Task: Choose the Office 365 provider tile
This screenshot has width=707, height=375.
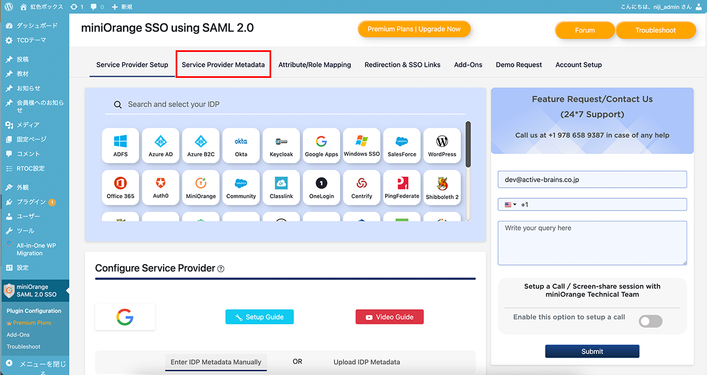Action: tap(120, 188)
